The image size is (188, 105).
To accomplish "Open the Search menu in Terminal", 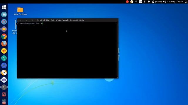I will click(65, 20).
